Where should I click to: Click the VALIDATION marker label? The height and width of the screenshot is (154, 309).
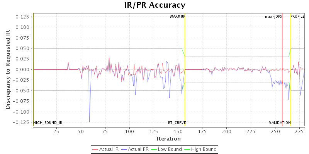[x=280, y=122]
